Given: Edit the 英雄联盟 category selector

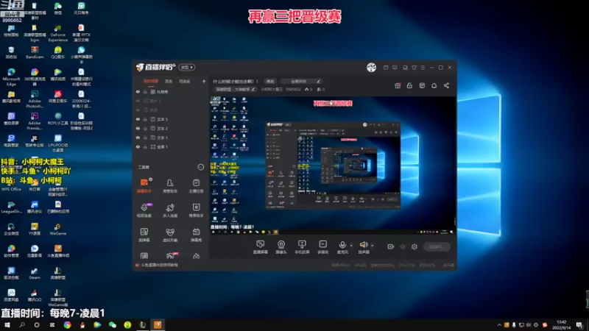Looking at the screenshot, I should 236,89.
